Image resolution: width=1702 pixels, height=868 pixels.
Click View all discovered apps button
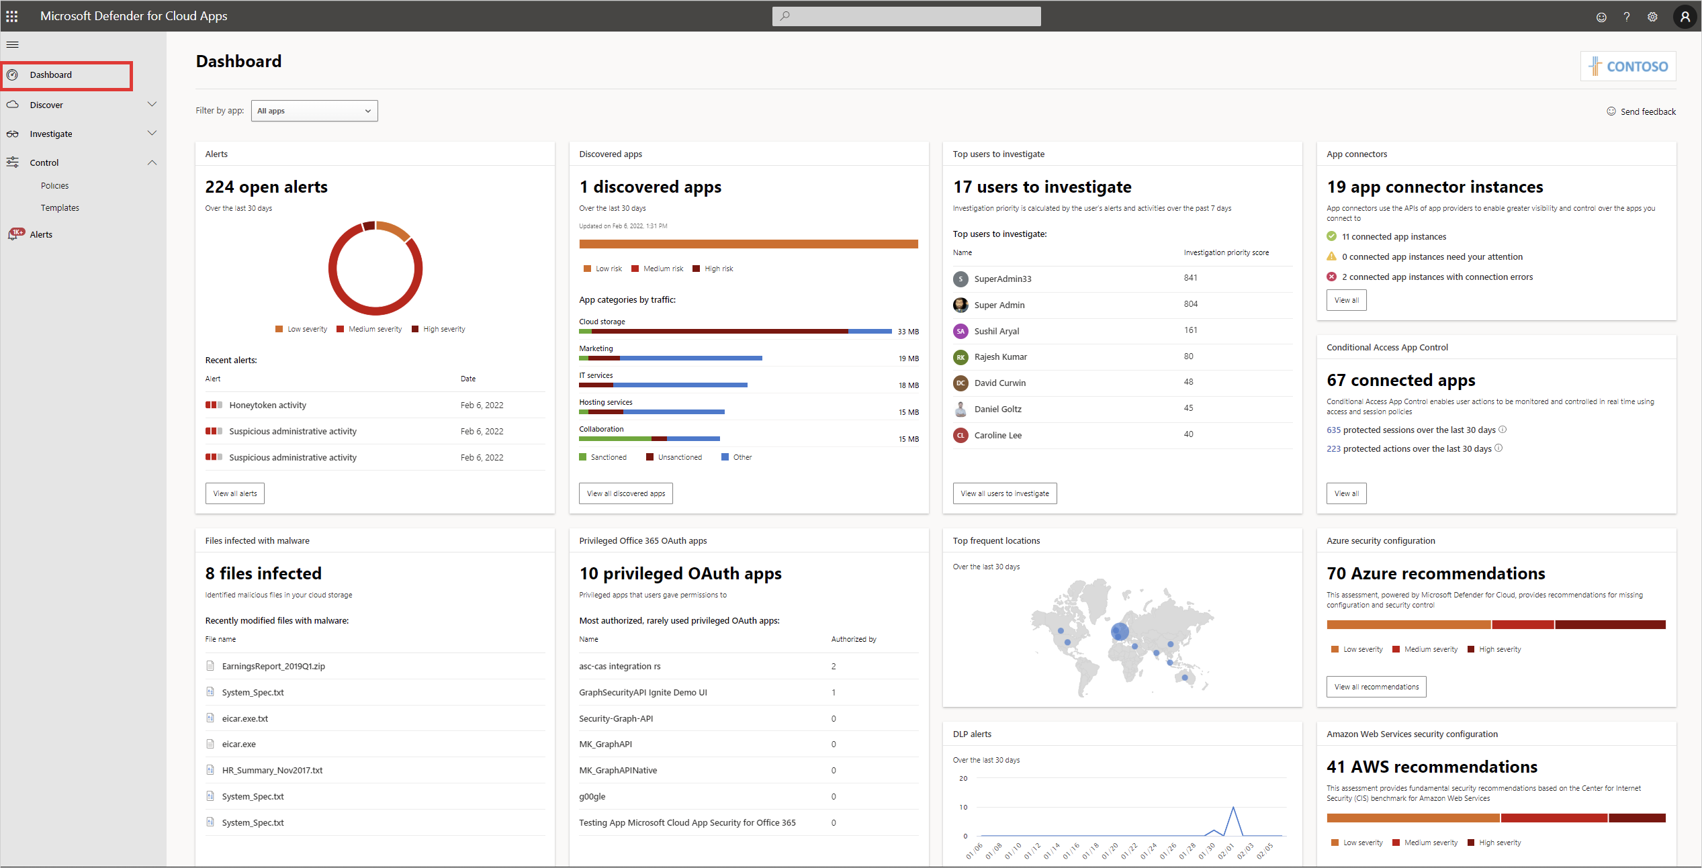click(x=626, y=493)
